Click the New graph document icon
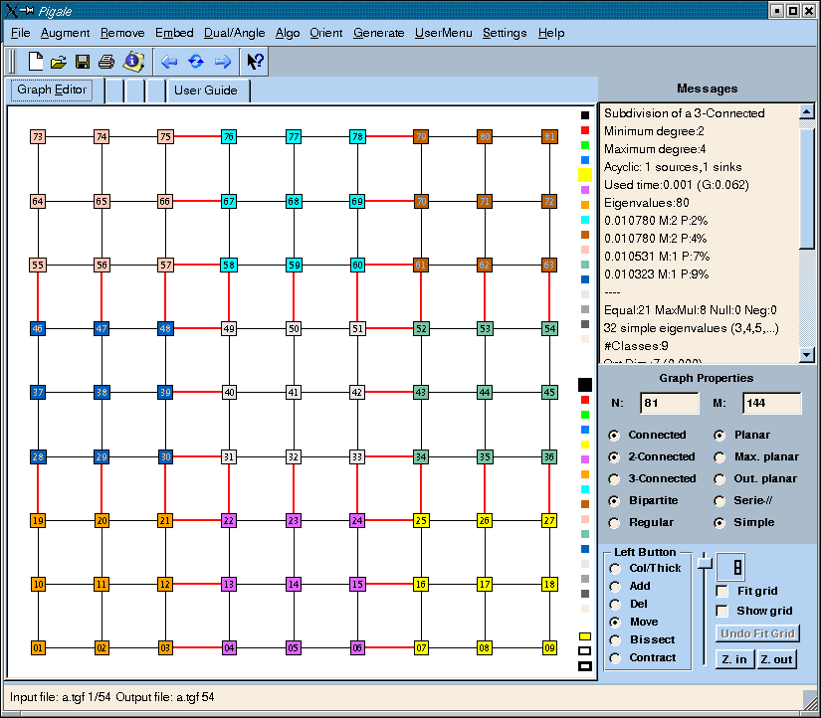The image size is (821, 718). pos(36,62)
